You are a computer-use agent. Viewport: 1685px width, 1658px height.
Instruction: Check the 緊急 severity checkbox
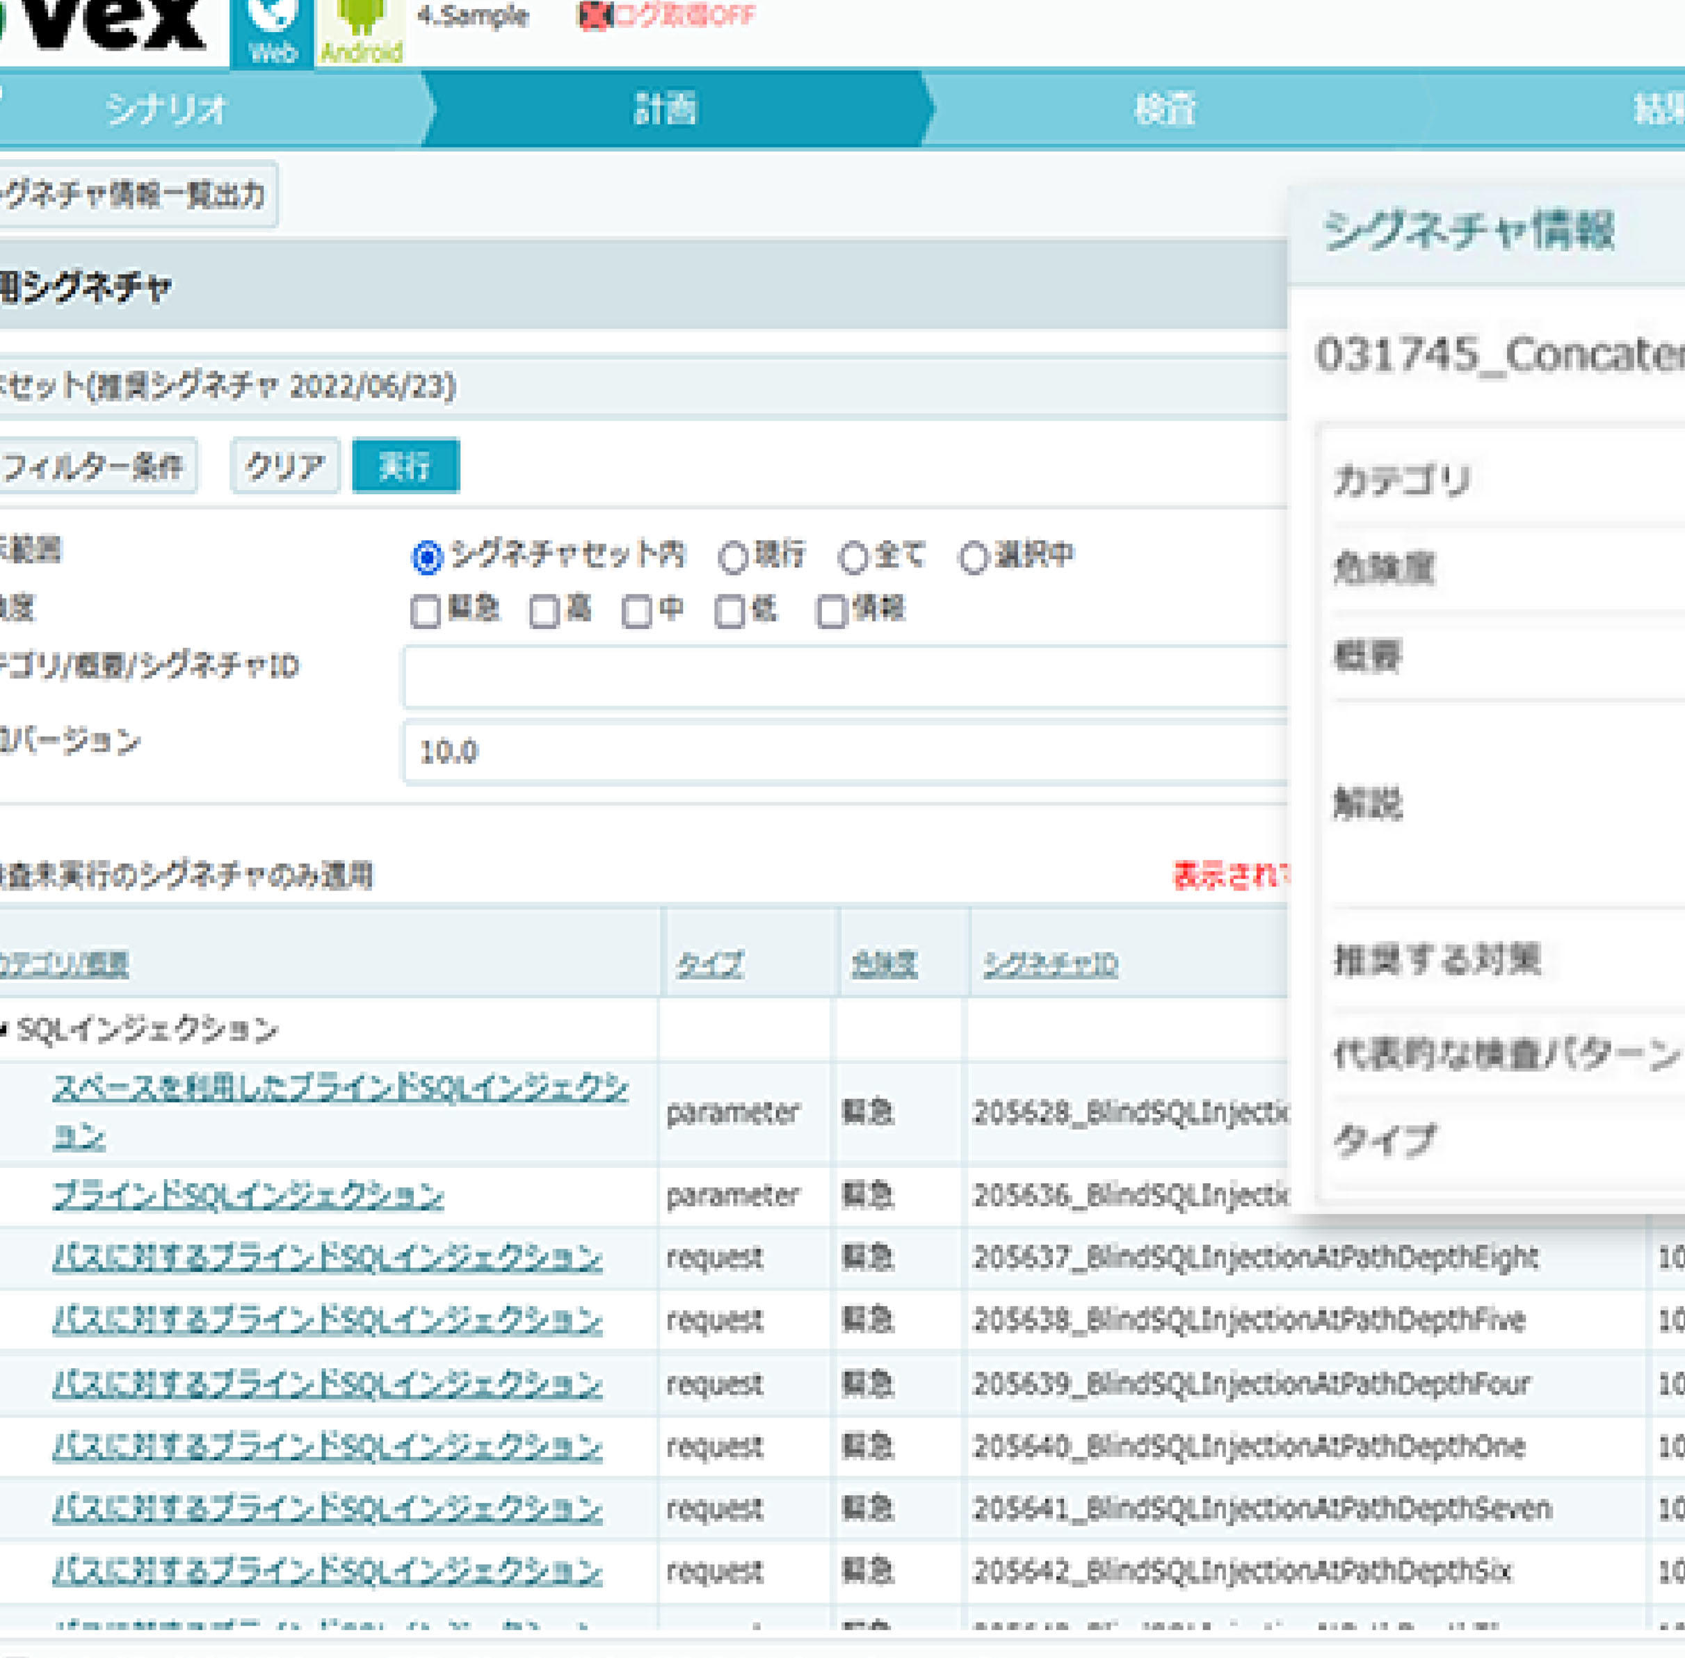(425, 611)
